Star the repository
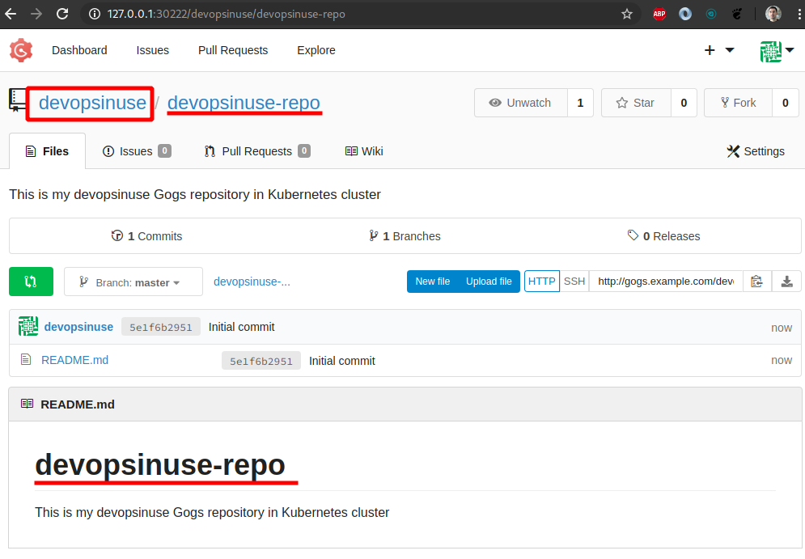This screenshot has width=805, height=559. click(636, 103)
